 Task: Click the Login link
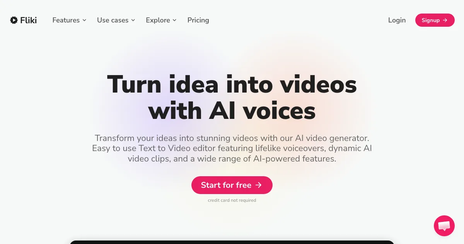click(397, 20)
